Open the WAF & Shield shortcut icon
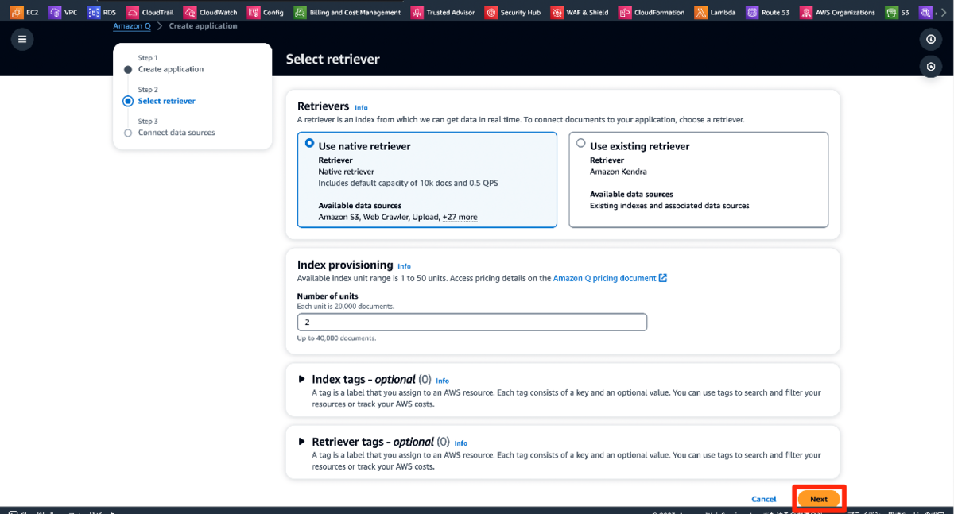The height and width of the screenshot is (514, 954). click(x=557, y=13)
